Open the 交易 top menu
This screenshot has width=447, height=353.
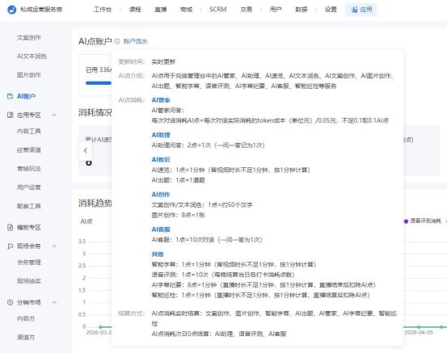click(246, 10)
